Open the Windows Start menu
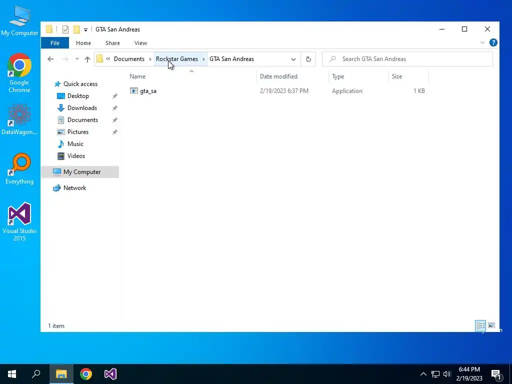 tap(12, 374)
